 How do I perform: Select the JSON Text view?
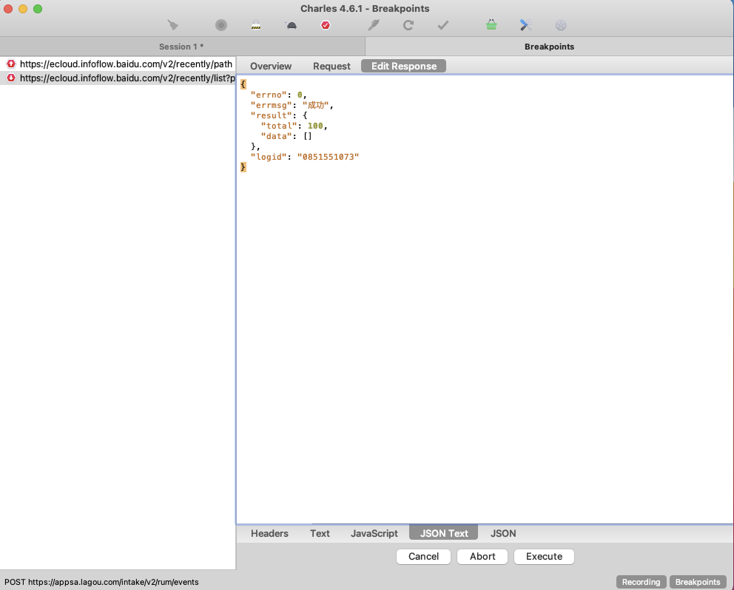tap(444, 533)
